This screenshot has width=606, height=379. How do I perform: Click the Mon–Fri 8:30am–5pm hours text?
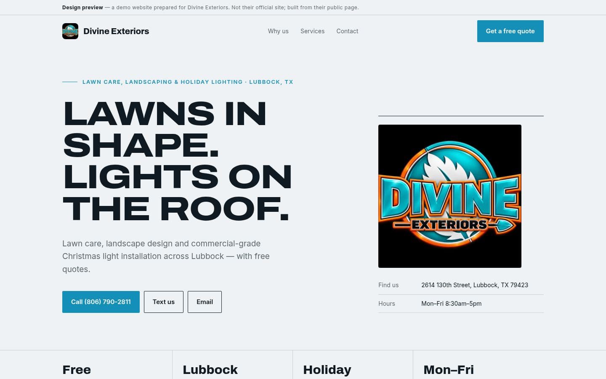tap(452, 304)
